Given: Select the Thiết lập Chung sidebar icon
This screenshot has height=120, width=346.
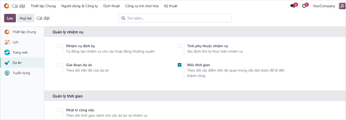Looking at the screenshot, I should (x=7, y=32).
